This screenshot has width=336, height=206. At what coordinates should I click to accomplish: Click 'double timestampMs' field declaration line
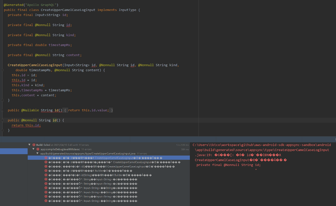(x=40, y=45)
